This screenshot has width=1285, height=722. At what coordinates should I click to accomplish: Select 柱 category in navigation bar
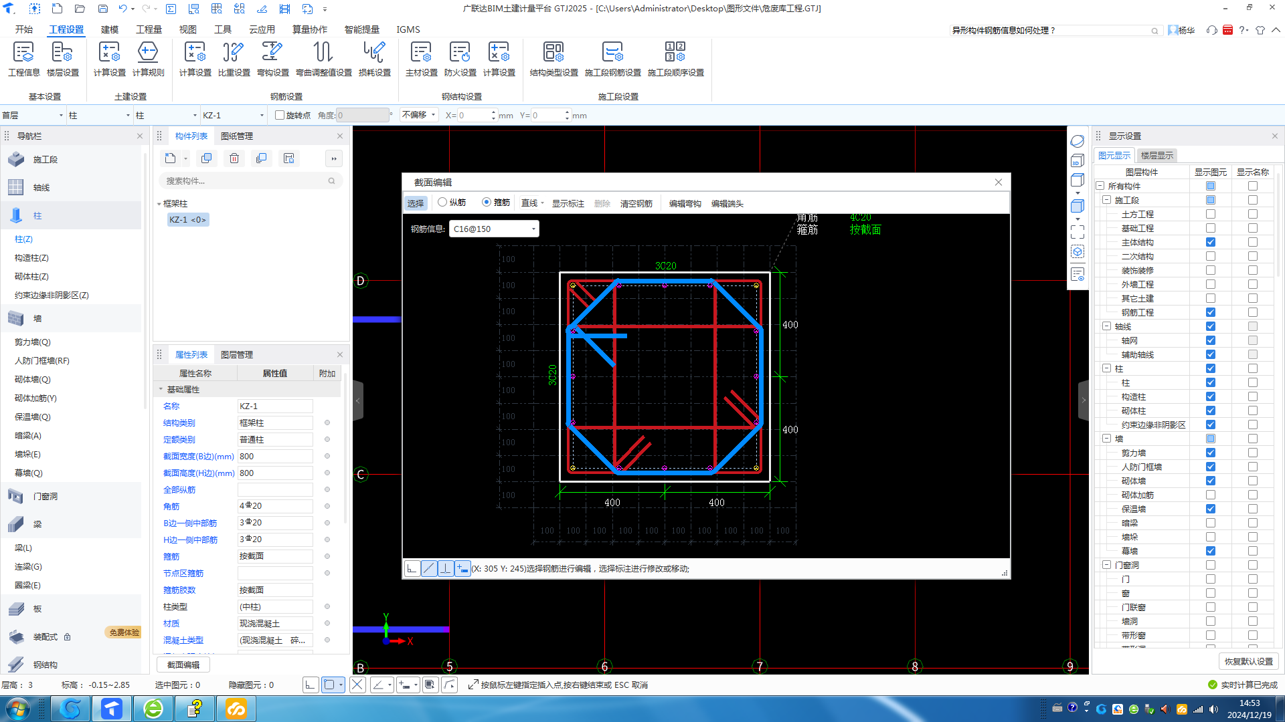point(71,215)
